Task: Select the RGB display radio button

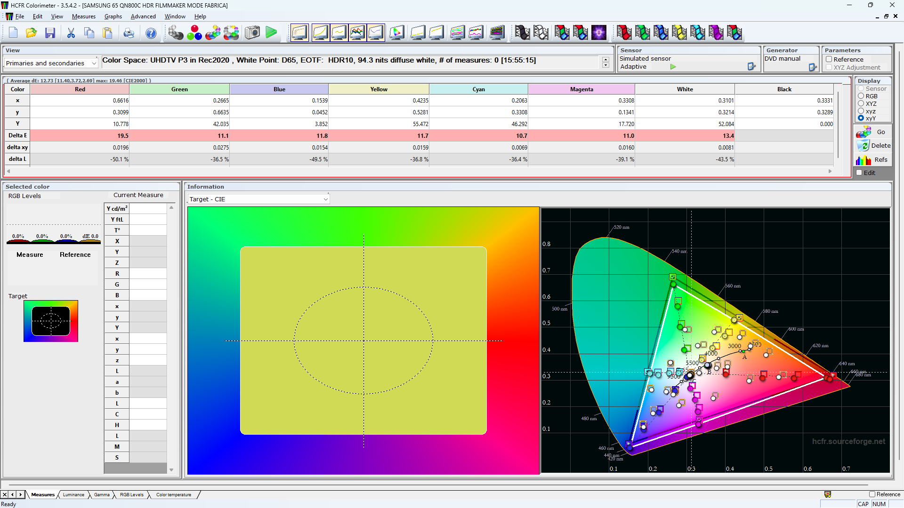Action: click(x=861, y=96)
